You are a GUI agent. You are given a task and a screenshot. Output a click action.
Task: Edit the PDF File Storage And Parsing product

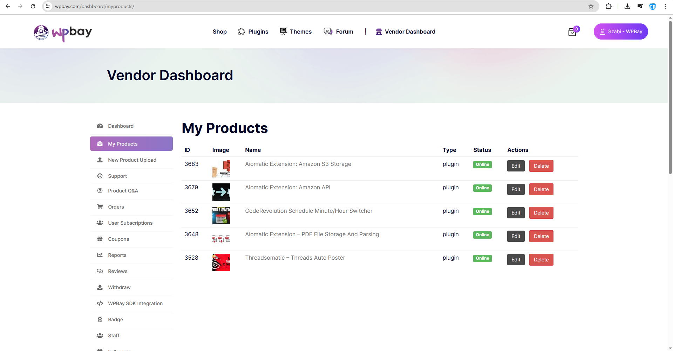[x=516, y=236]
